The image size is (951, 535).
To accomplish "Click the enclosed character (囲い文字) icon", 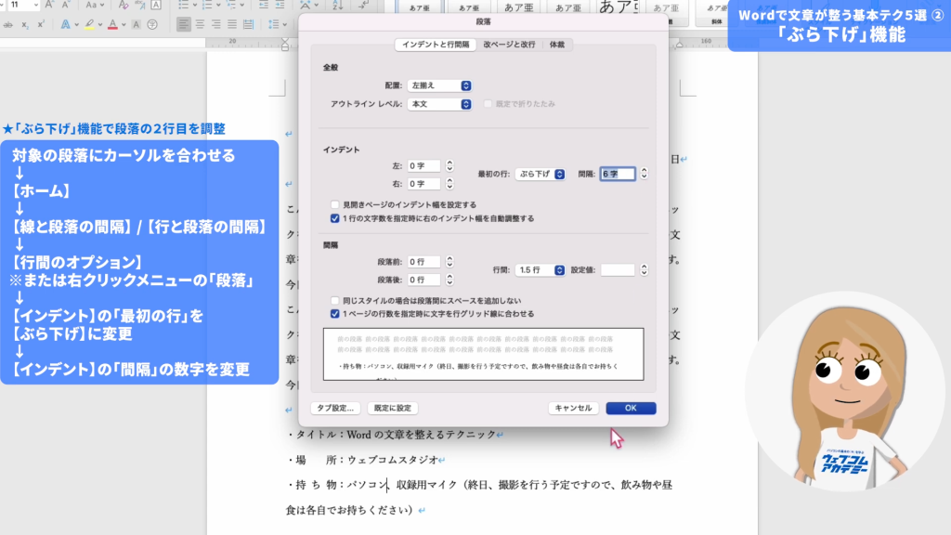I will (x=152, y=24).
